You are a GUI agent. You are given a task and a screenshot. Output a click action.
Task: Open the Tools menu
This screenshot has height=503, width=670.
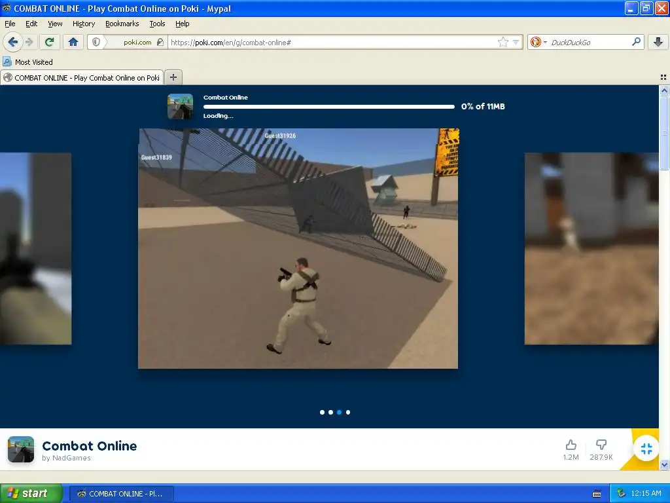click(x=157, y=24)
